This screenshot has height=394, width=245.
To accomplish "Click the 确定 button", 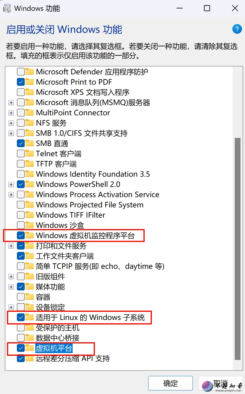I will pos(171,383).
